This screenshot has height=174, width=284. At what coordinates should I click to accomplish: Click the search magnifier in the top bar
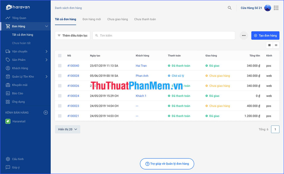tap(230, 8)
